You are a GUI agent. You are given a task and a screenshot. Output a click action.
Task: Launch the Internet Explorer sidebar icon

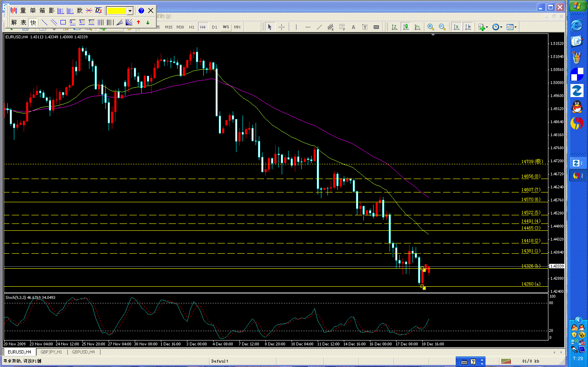577,25
